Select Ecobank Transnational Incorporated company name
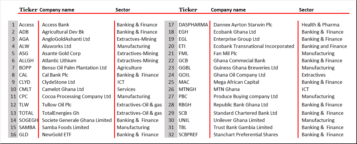Screen dimensions: 357x144 pyautogui.click(x=254, y=46)
